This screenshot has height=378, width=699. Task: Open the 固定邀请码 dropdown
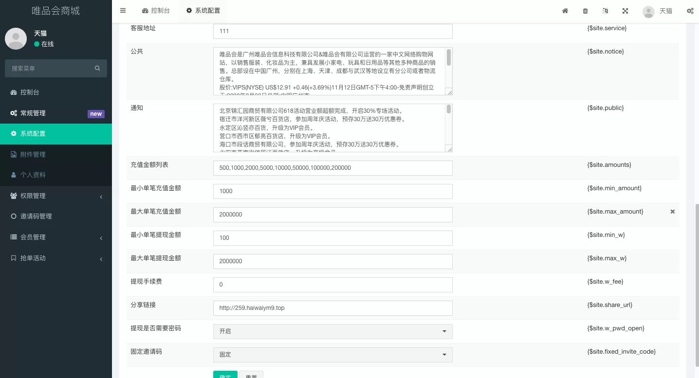coord(332,355)
